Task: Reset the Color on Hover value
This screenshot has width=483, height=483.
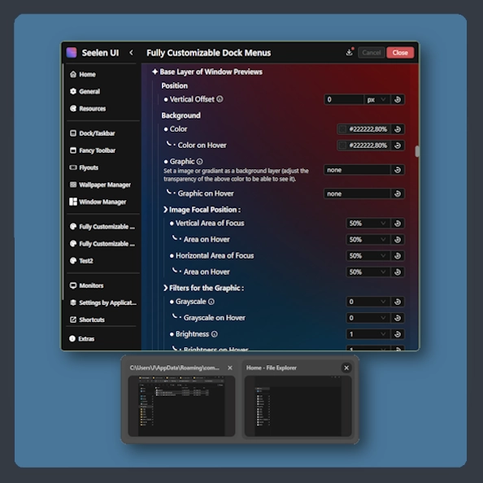Action: [x=398, y=146]
